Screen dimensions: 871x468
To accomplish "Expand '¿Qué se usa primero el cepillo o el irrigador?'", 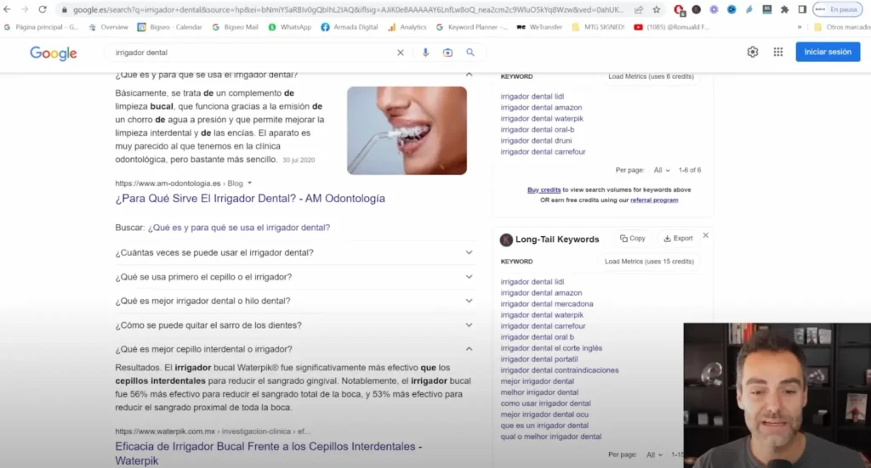I will pyautogui.click(x=294, y=277).
